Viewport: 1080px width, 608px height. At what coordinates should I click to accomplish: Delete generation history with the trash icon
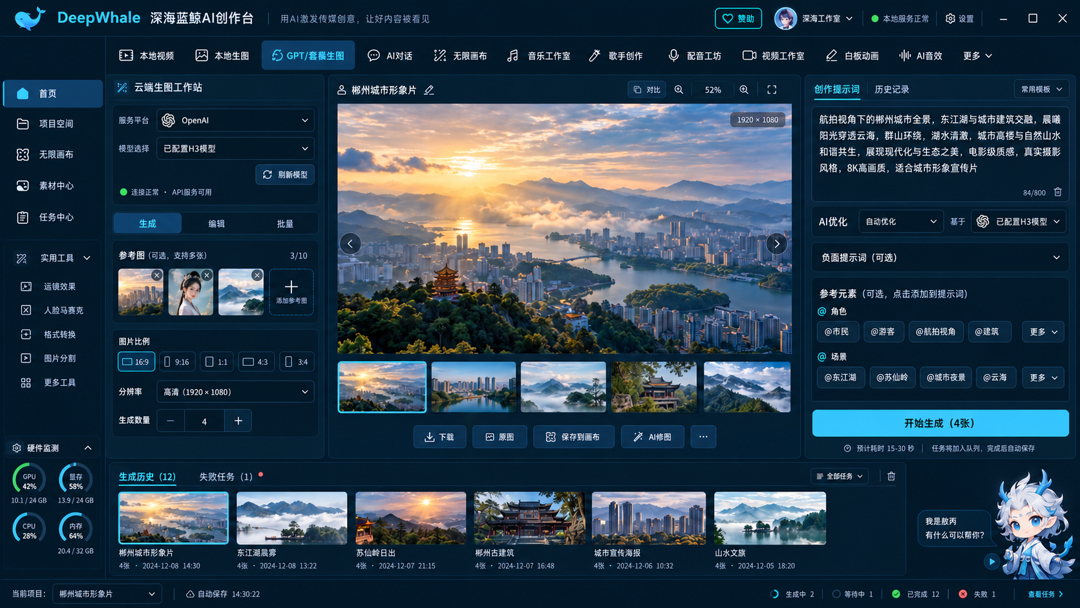(x=891, y=476)
